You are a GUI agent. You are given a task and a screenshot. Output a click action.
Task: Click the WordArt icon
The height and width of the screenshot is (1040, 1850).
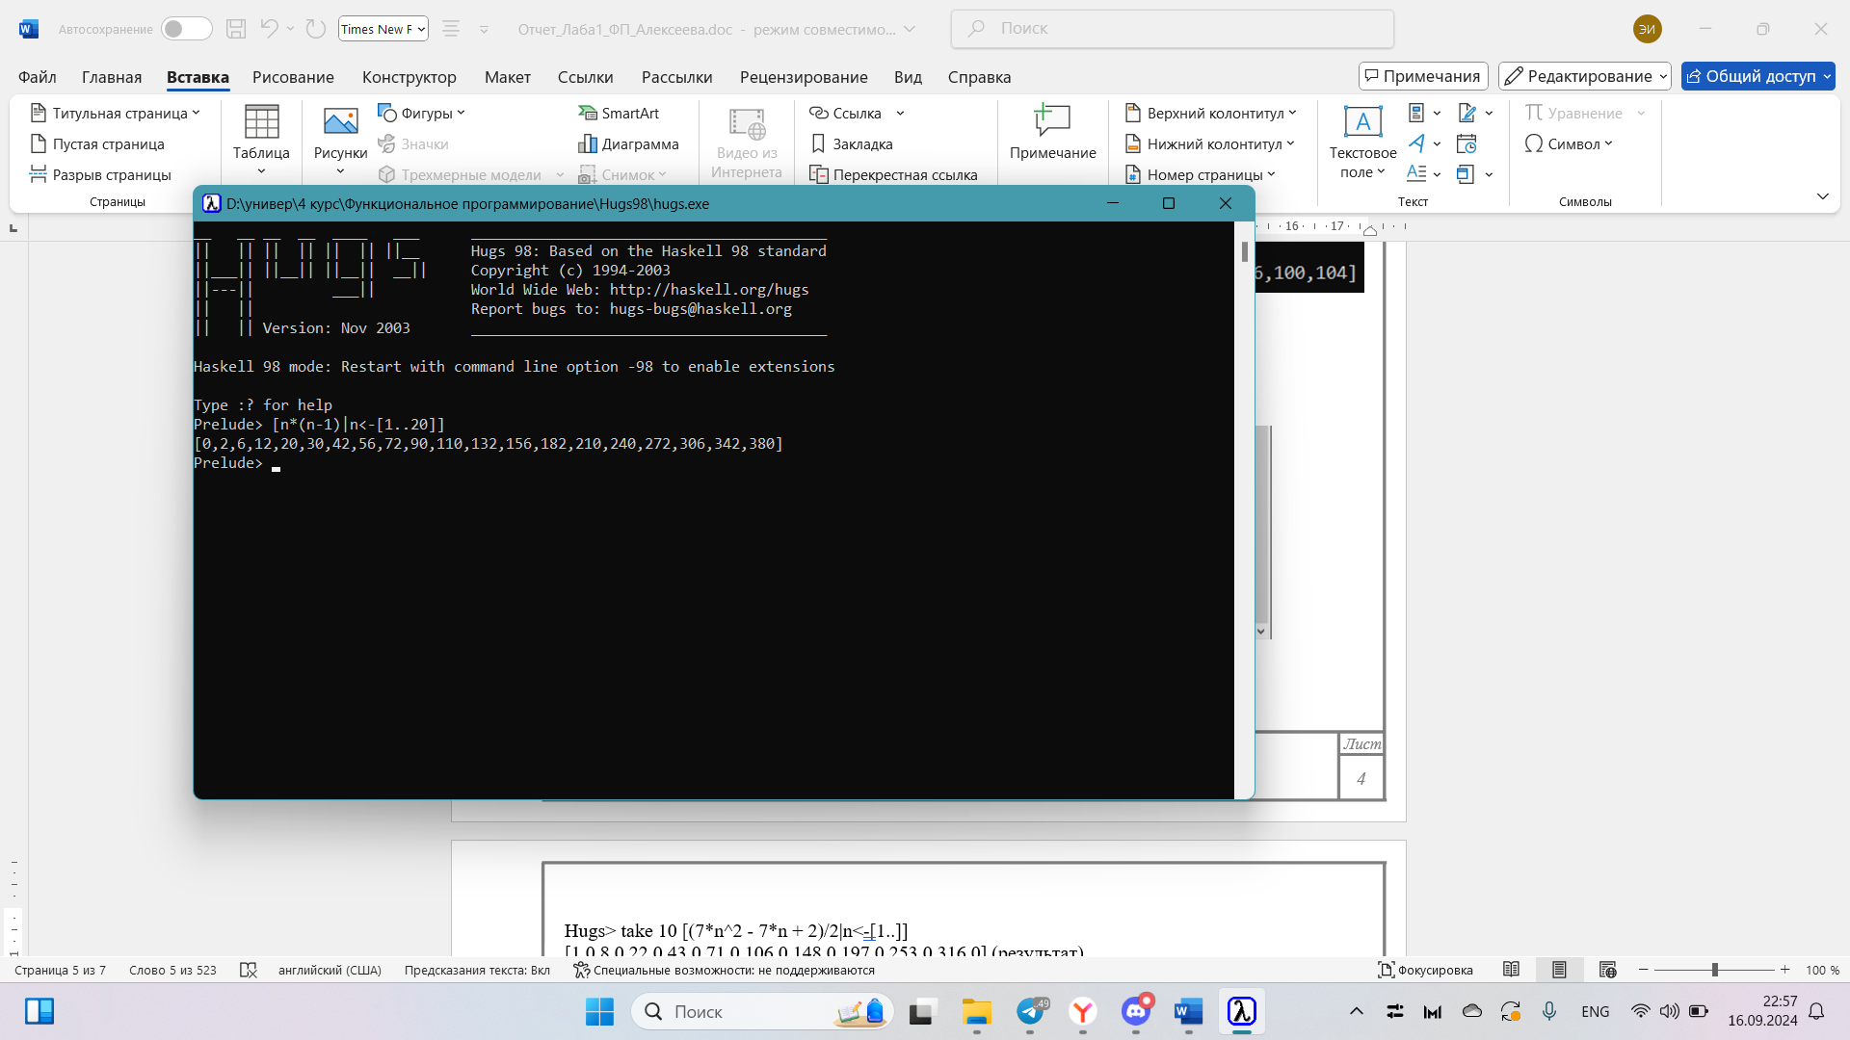pyautogui.click(x=1416, y=143)
